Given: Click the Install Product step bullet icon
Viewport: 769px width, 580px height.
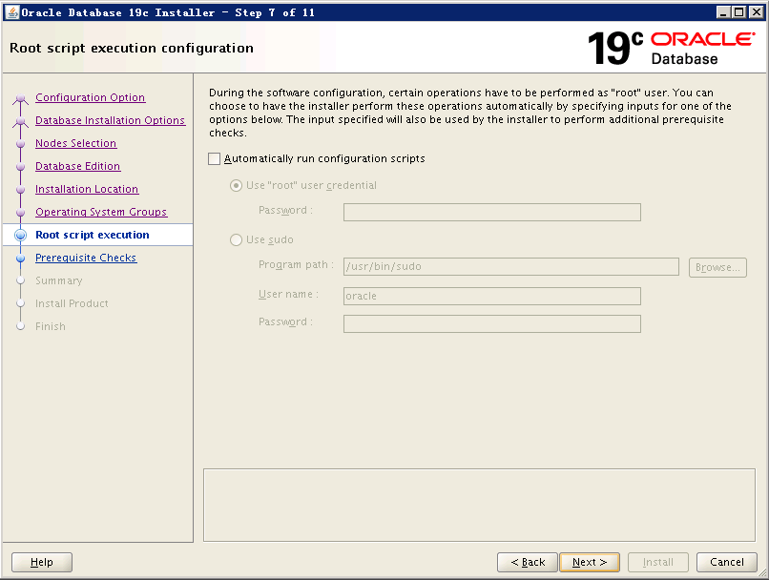Looking at the screenshot, I should 21,303.
